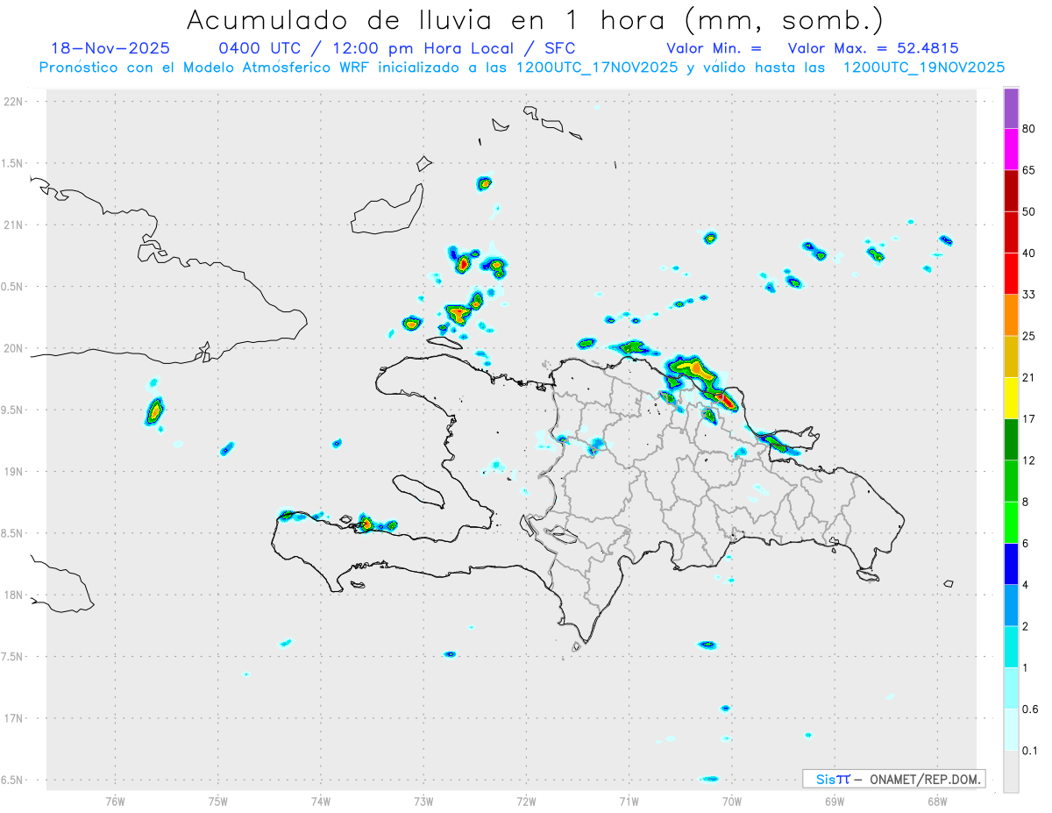The image size is (1052, 813).
Task: Select the '1200UTC_17NOV2025' initialization time
Action: point(596,68)
